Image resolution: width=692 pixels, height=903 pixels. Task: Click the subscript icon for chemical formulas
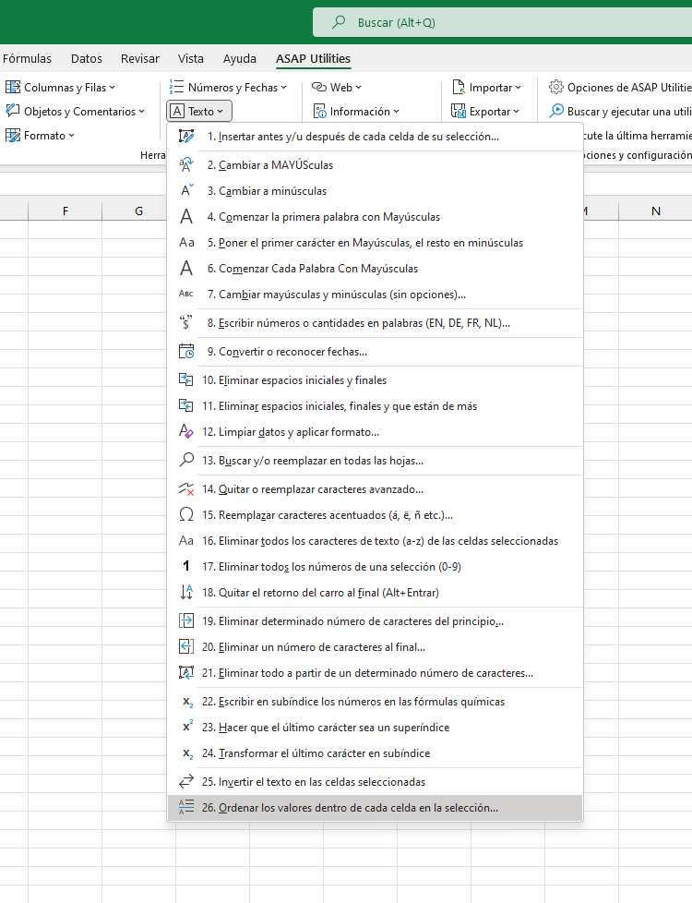point(187,702)
